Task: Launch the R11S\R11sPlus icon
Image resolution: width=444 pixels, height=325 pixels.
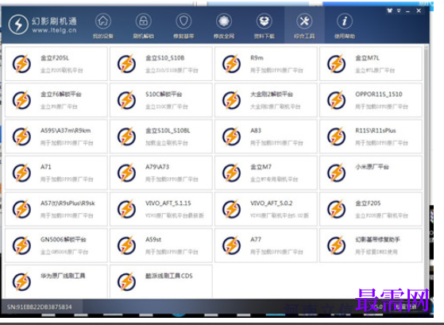Action: tap(337, 137)
